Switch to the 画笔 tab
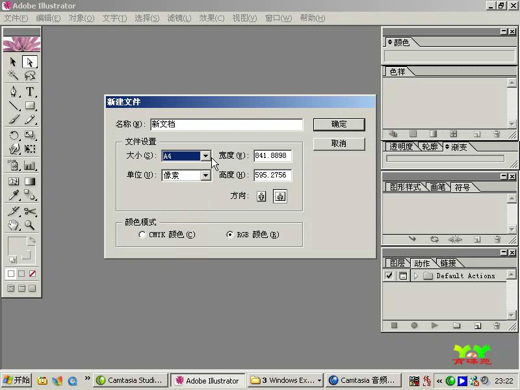Image resolution: width=520 pixels, height=390 pixels. coord(437,187)
